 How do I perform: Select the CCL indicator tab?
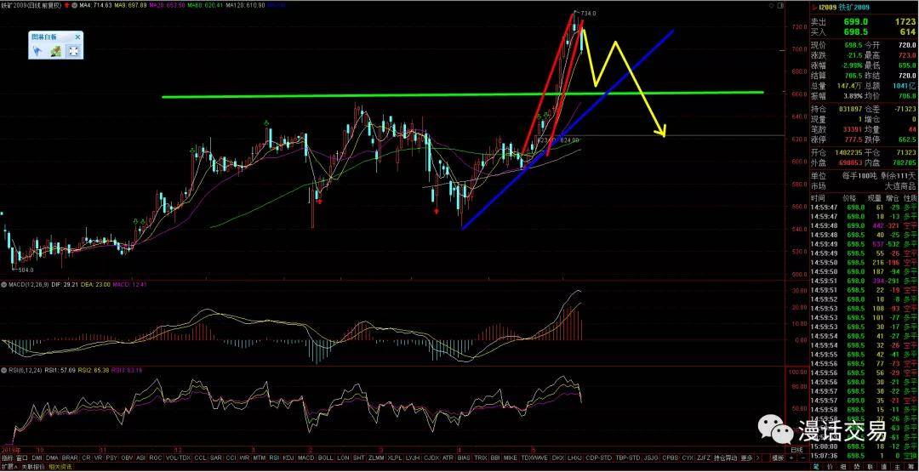[x=201, y=458]
